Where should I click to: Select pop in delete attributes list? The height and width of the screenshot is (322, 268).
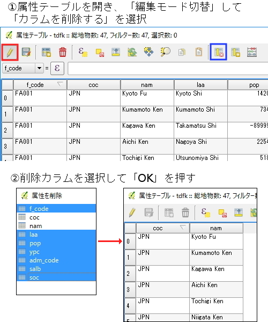coord(56,243)
